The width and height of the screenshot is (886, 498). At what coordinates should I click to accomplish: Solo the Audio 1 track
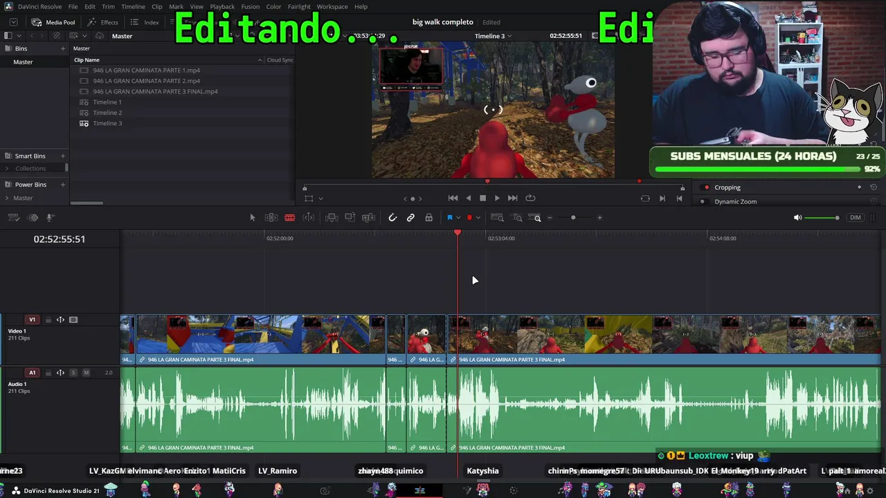pos(73,373)
